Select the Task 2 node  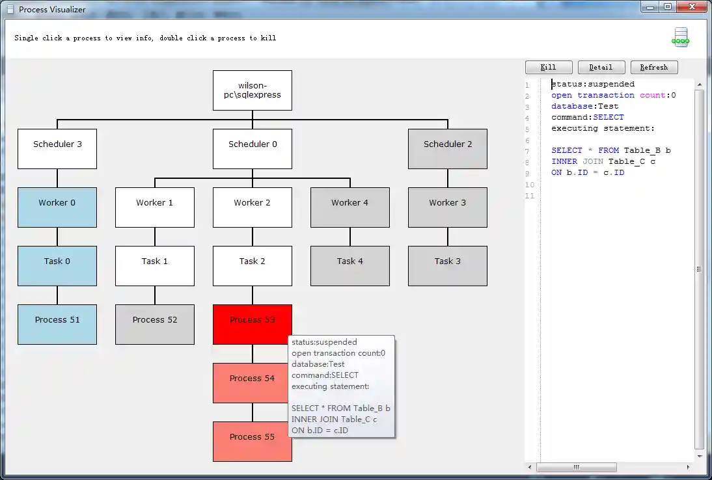[253, 265]
